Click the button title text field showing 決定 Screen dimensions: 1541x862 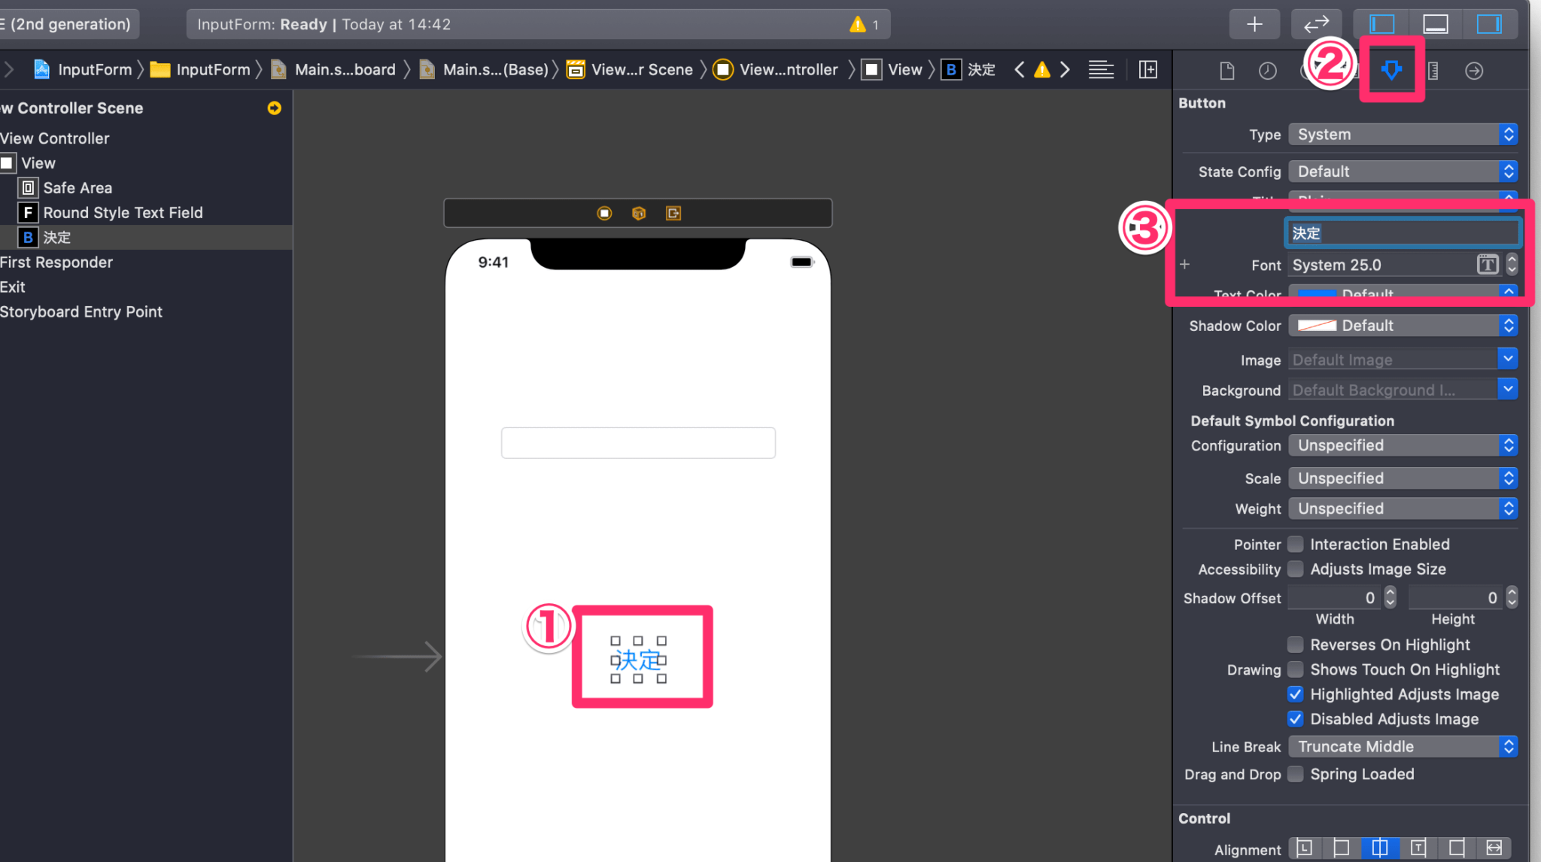(x=1401, y=233)
